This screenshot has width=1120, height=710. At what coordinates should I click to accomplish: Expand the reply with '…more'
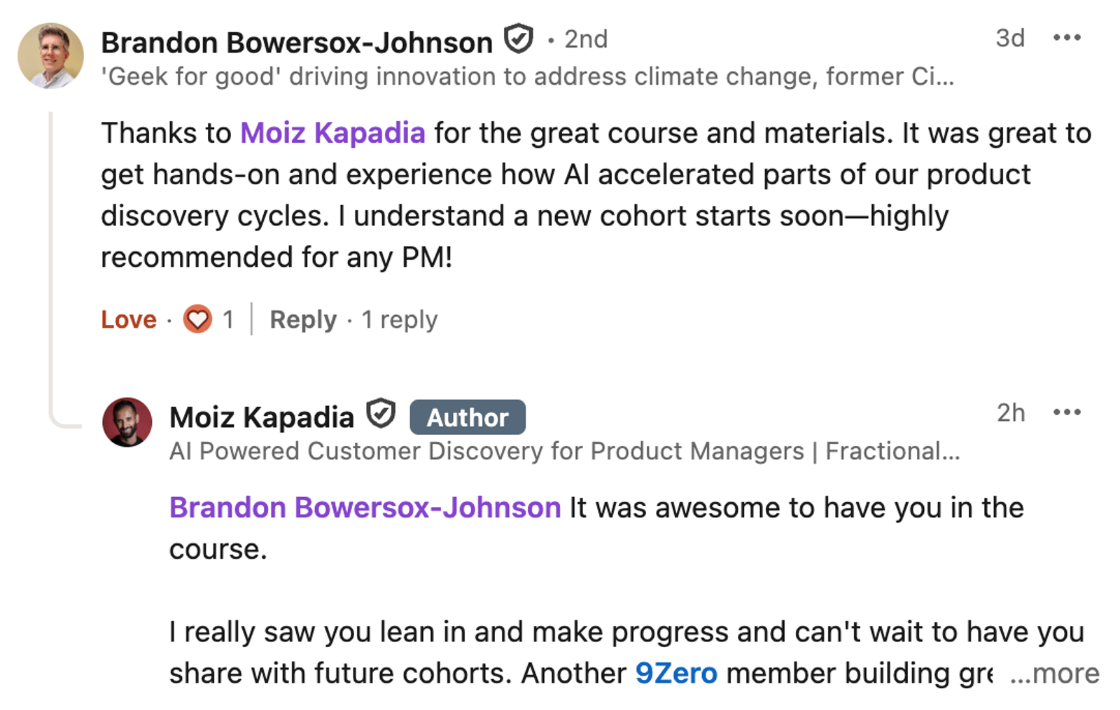pos(1055,674)
